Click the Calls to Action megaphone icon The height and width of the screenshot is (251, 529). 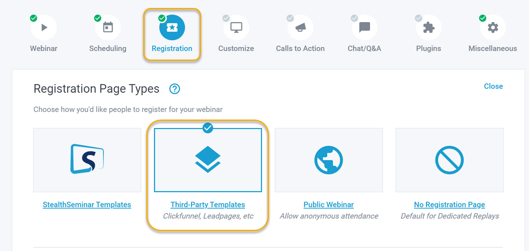tap(300, 27)
